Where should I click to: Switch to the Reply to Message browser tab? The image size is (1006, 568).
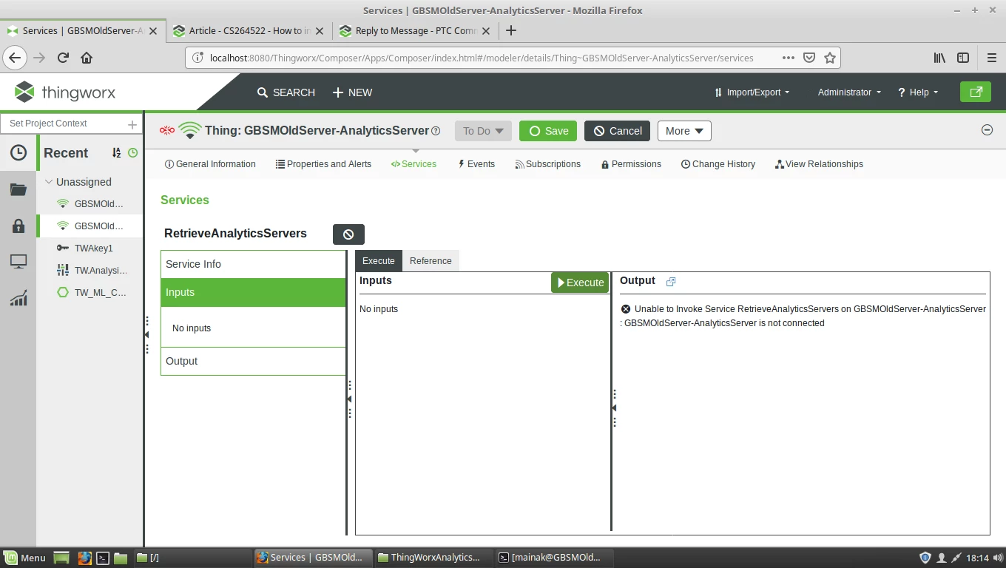point(415,30)
